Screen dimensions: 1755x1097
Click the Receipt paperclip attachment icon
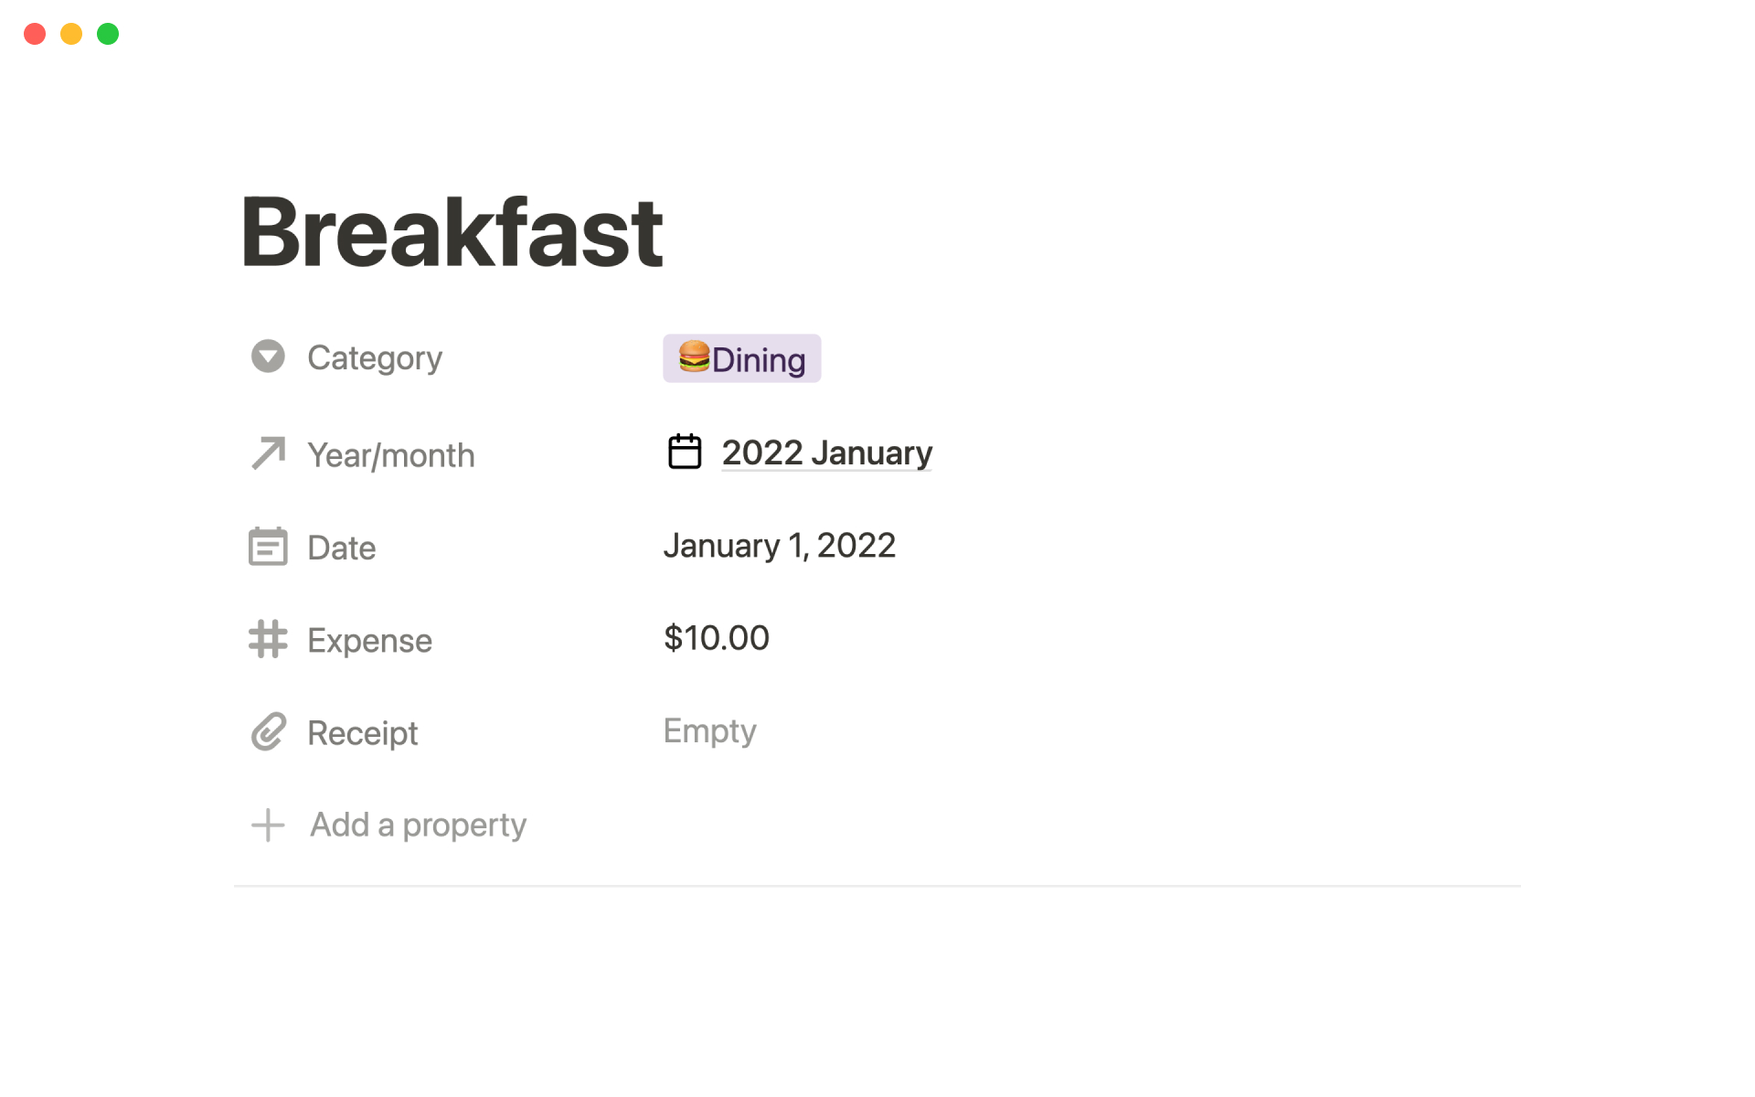pos(268,732)
